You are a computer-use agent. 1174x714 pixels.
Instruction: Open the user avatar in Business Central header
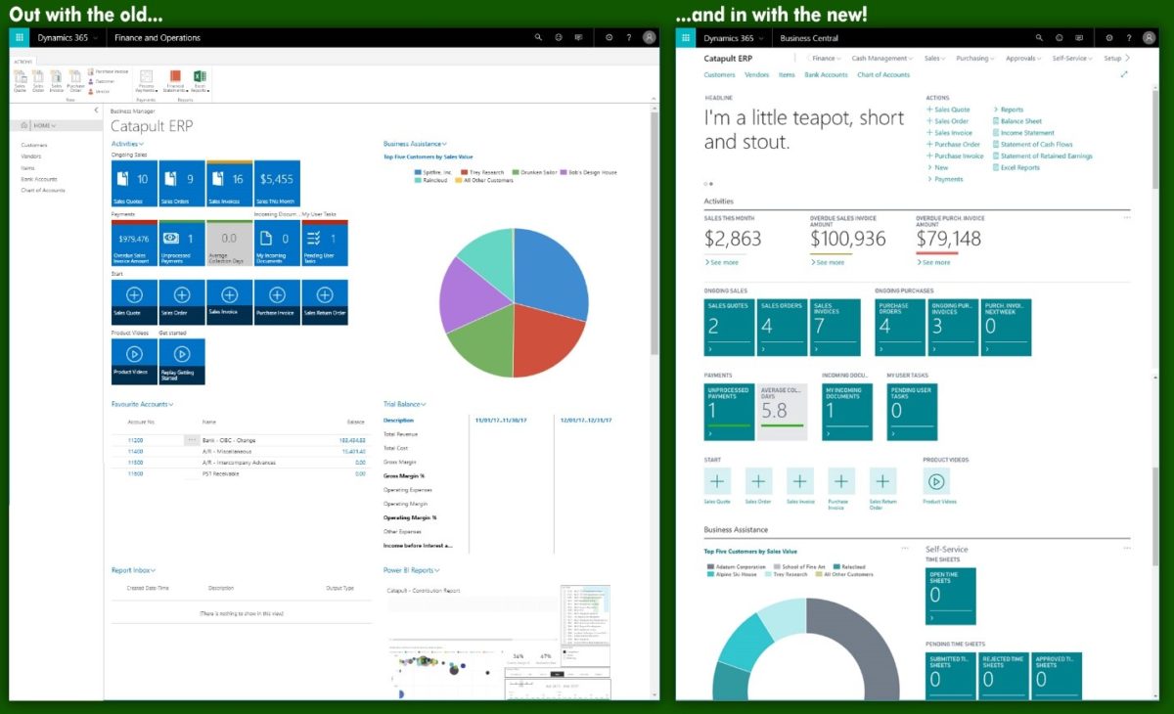tap(1150, 37)
